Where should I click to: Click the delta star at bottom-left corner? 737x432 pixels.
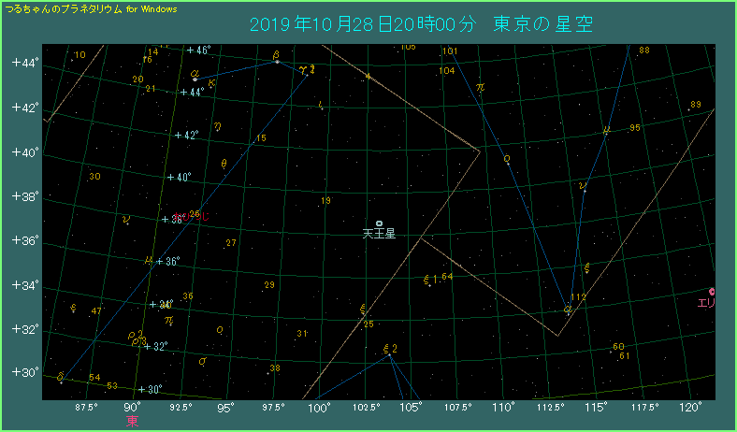[x=61, y=379]
